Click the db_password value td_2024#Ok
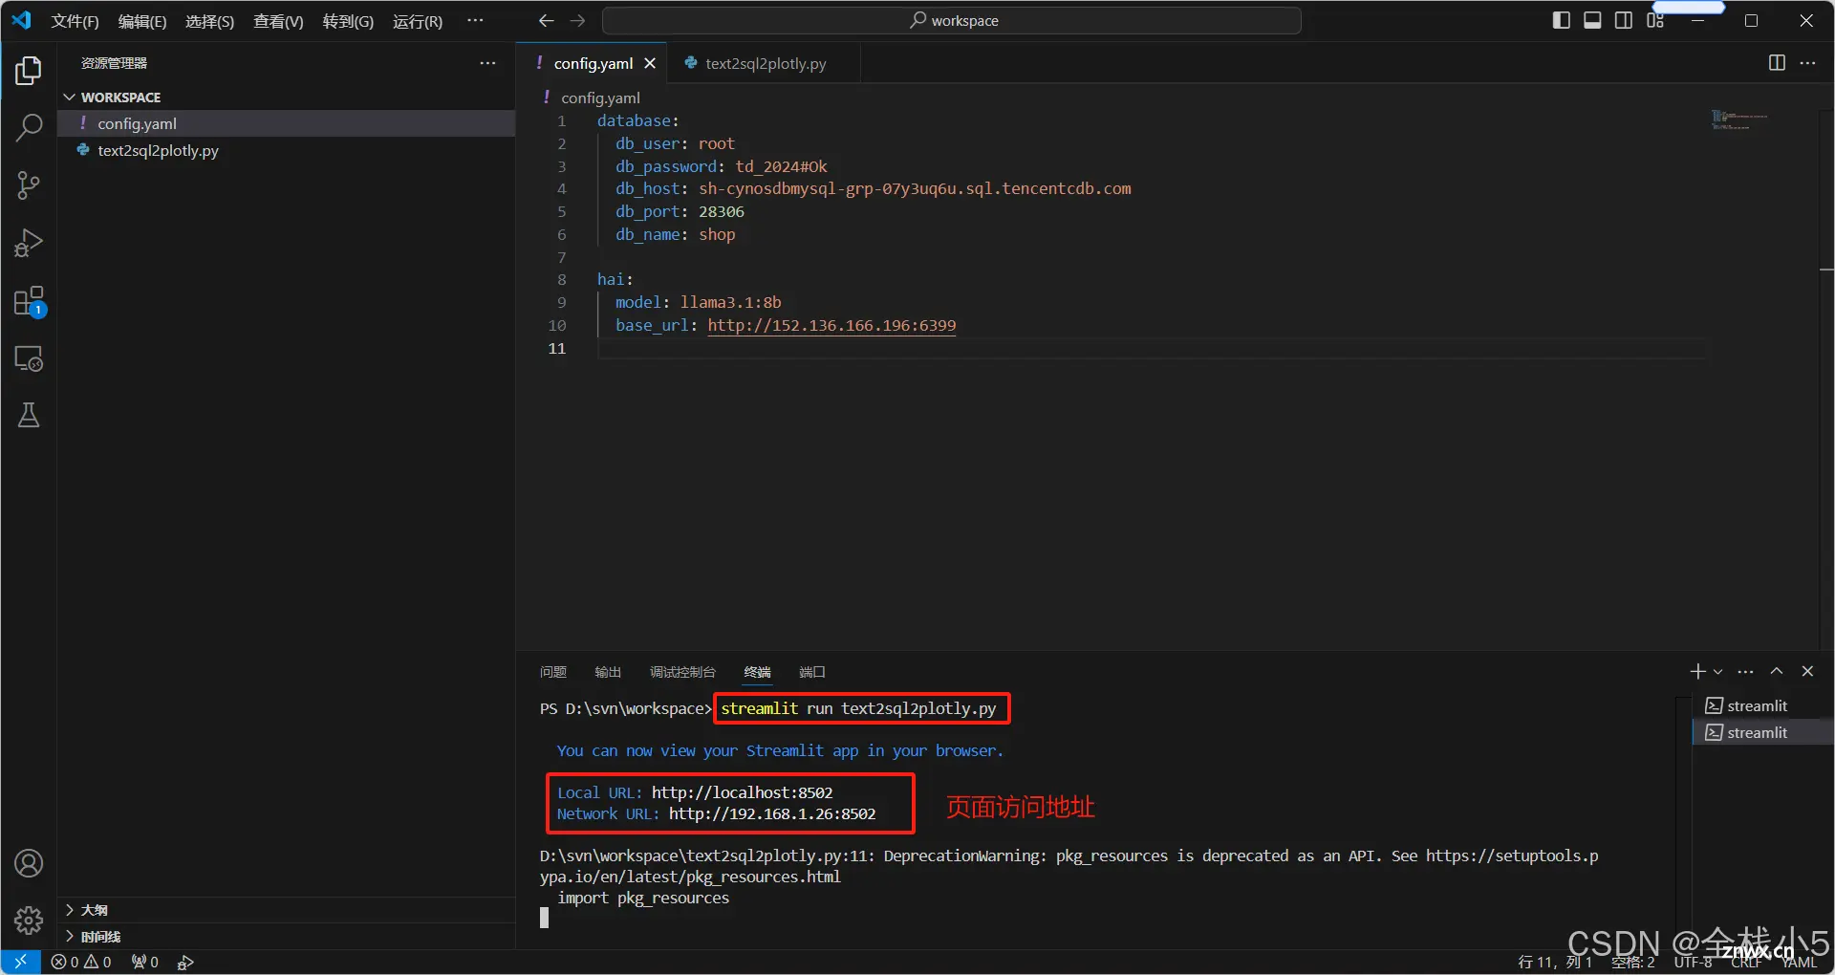 tap(781, 166)
